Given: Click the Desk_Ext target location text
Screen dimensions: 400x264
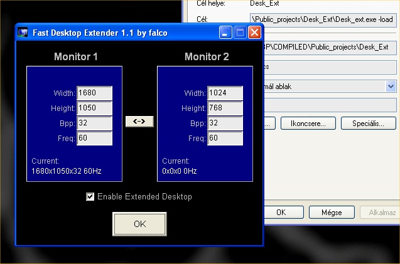Looking at the screenshot, I should pyautogui.click(x=264, y=3).
